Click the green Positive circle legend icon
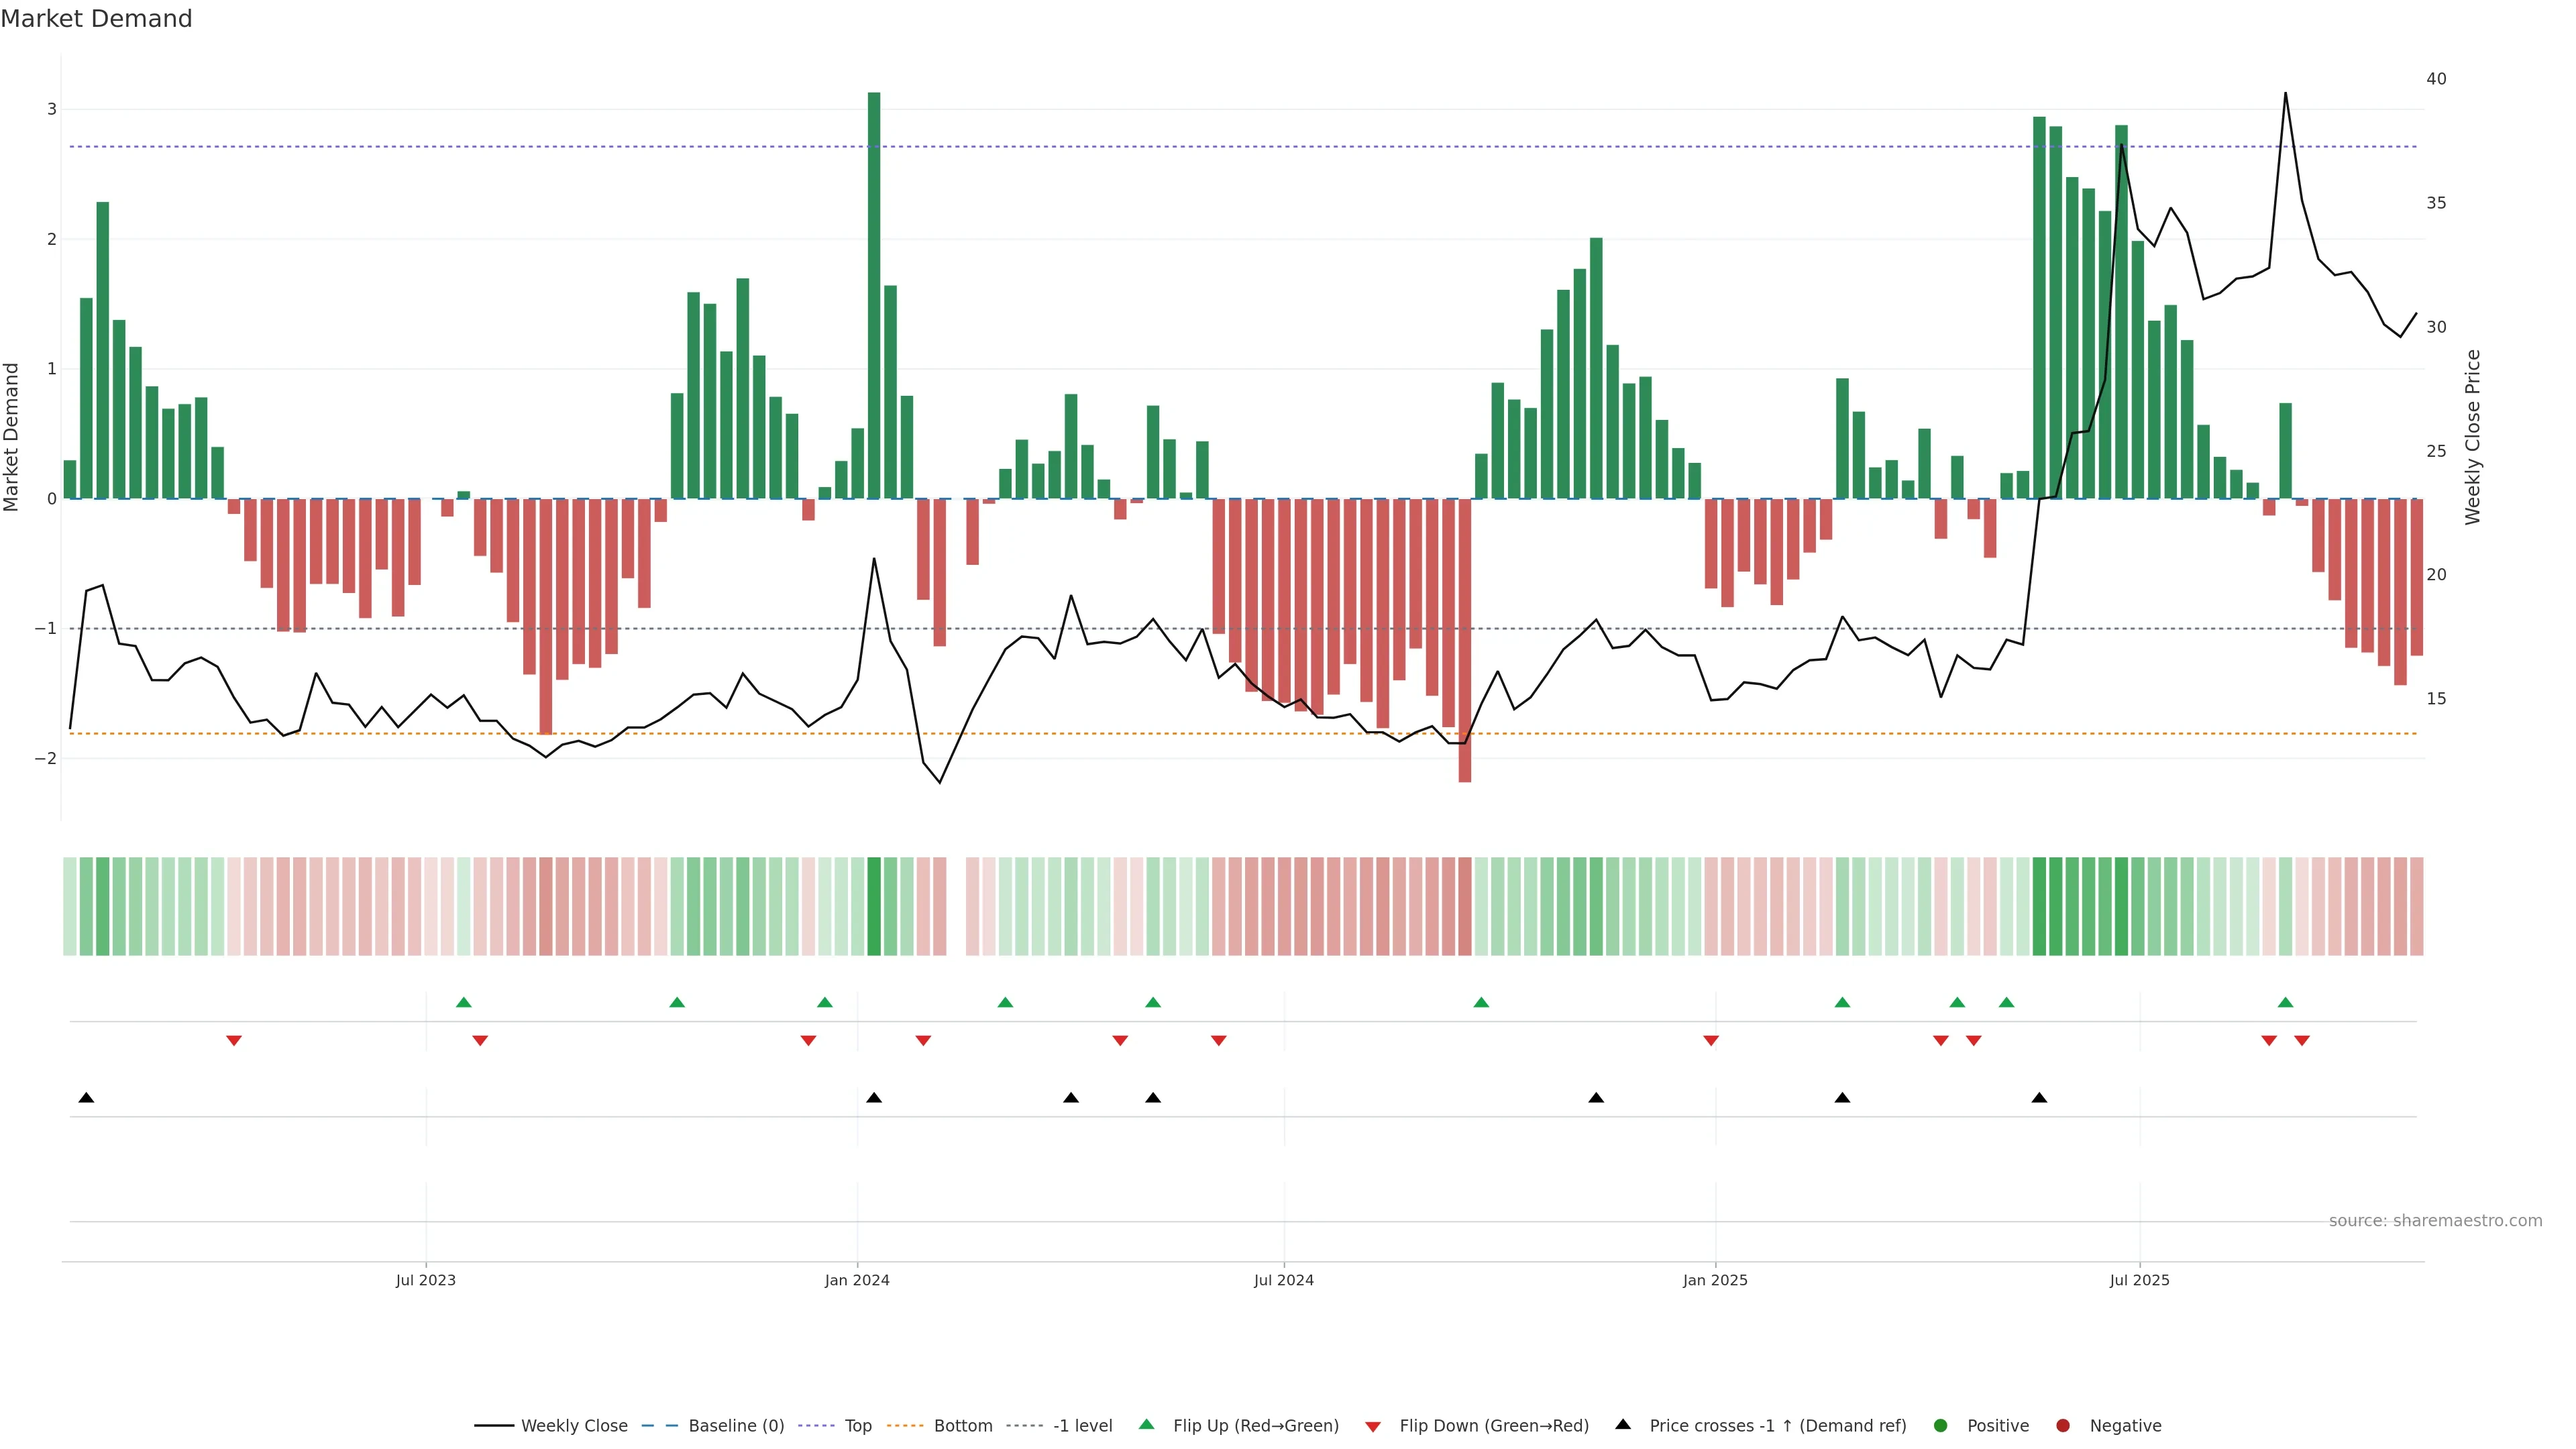Screen dimensions: 2576x1449 pos(1941,1425)
